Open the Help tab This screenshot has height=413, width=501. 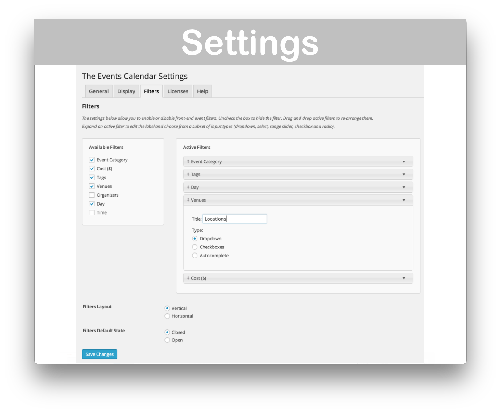pos(202,91)
